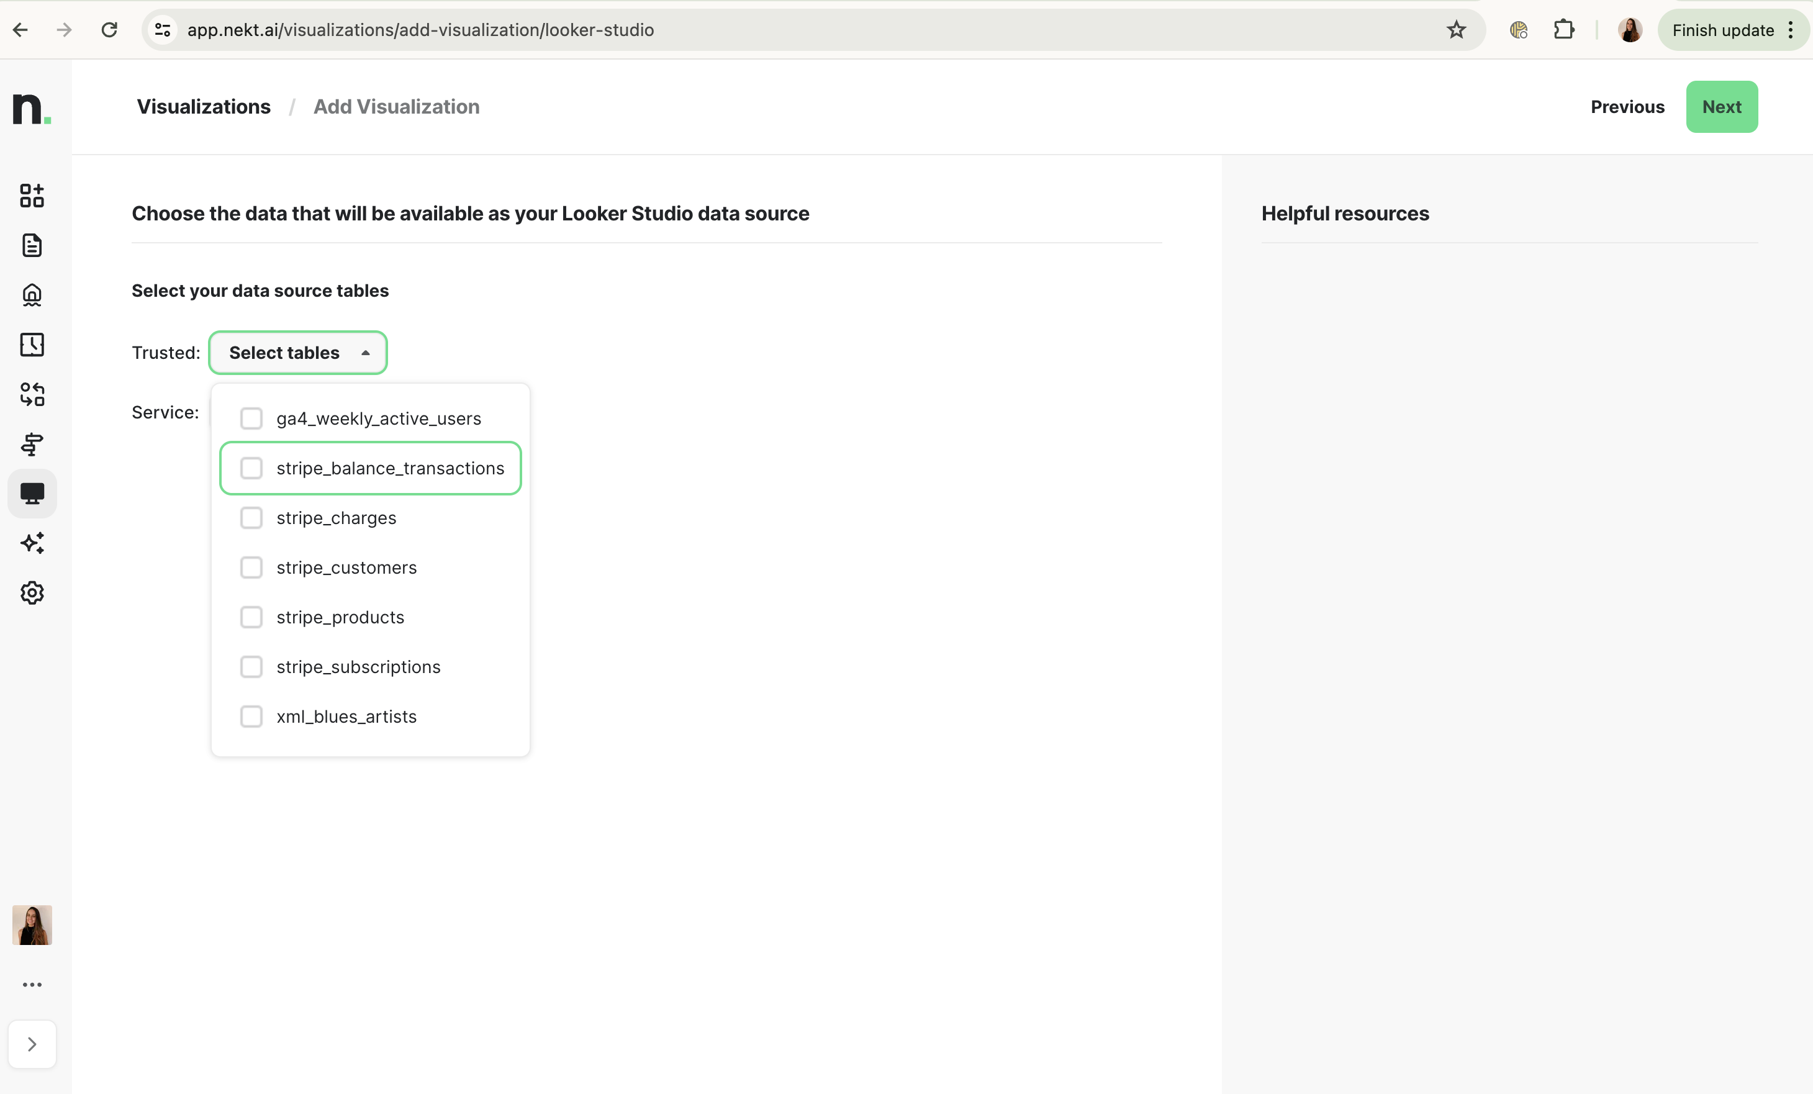Select the stripe_products label text
Viewport: 1813px width, 1094px height.
pyautogui.click(x=341, y=617)
